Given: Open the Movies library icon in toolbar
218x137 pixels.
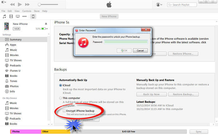Looking at the screenshot, I should (x=11, y=16).
